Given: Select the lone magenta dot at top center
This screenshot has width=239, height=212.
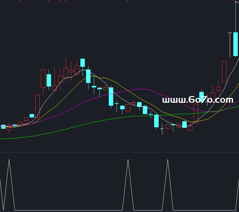Looking at the screenshot, I should pyautogui.click(x=128, y=1).
